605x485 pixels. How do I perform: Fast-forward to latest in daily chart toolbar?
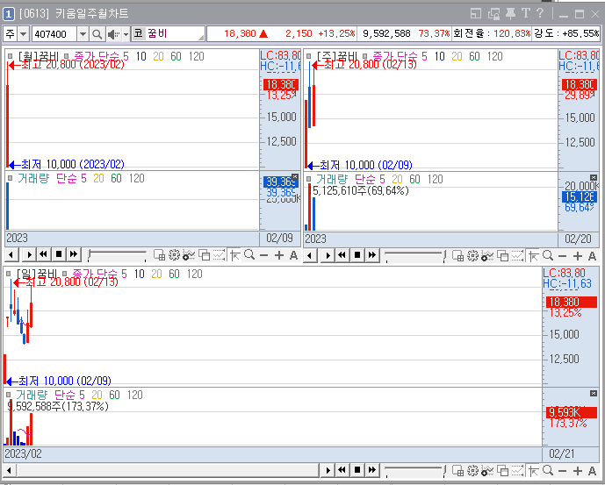(372, 470)
